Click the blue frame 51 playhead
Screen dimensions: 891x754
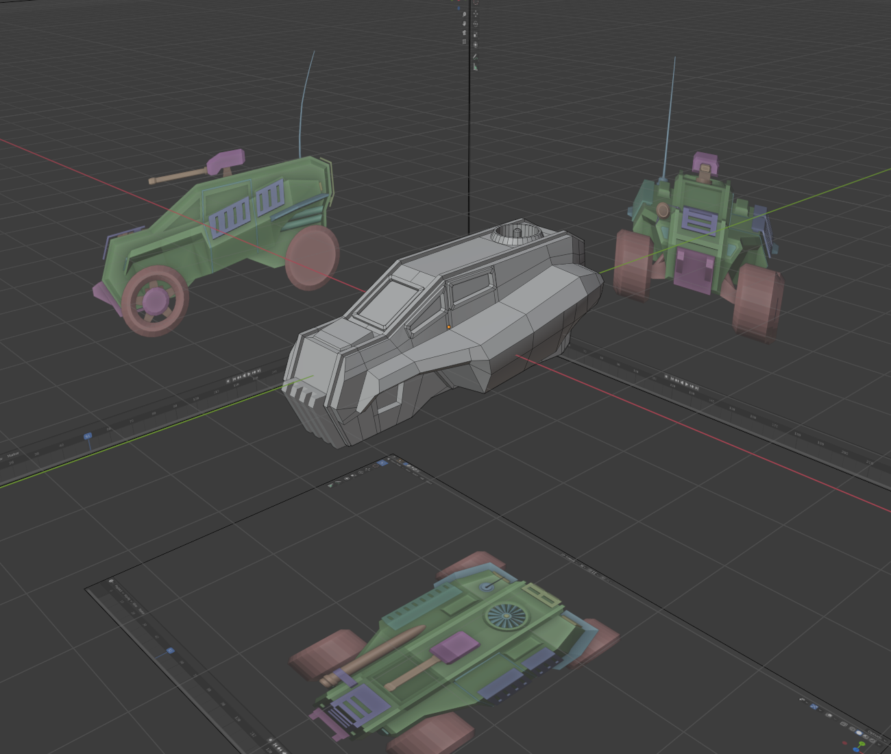coord(88,436)
